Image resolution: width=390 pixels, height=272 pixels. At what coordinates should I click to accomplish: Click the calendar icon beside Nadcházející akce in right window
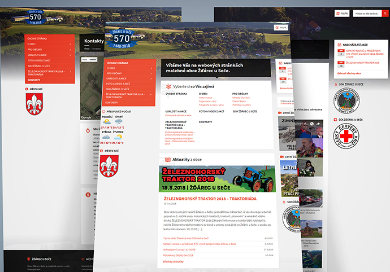339,45
